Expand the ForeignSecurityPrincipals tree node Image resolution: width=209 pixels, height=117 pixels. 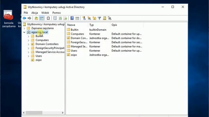[x=28, y=48]
